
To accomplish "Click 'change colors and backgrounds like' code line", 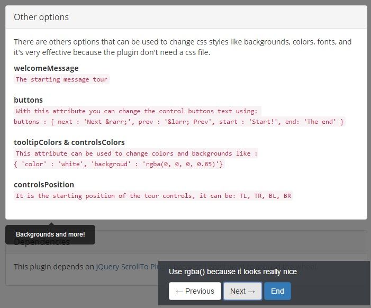I will click(137, 153).
